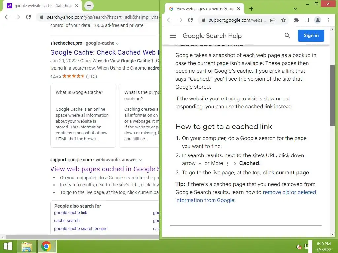
Task: Click the Google Help vertical scrollbar thumb
Action: pos(332,95)
